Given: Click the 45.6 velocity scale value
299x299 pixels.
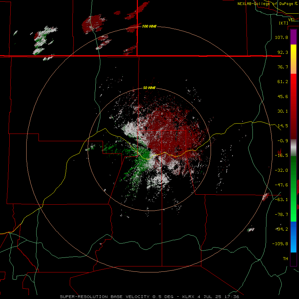Looking at the screenshot, I should pos(283,96).
